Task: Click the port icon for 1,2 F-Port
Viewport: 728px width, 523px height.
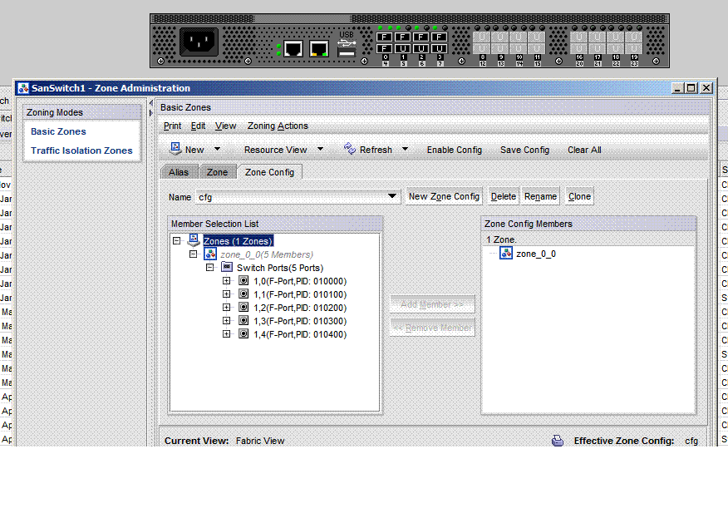Action: tap(243, 307)
